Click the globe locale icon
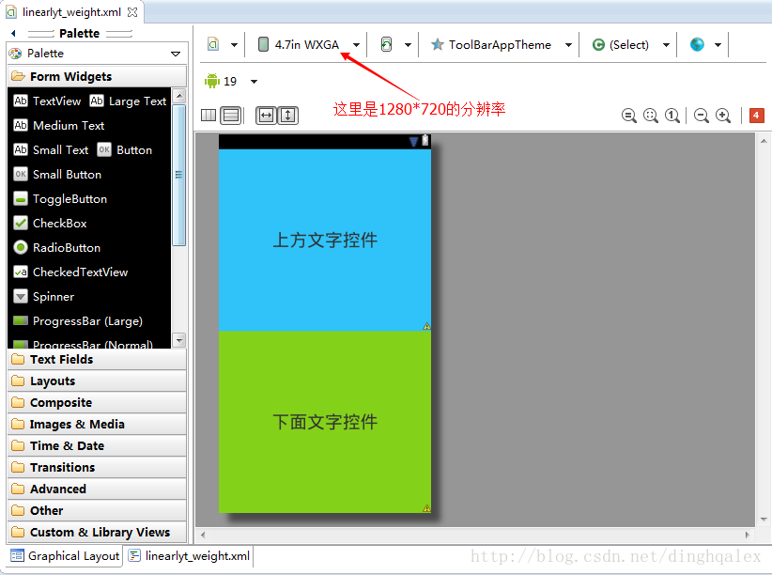 697,44
